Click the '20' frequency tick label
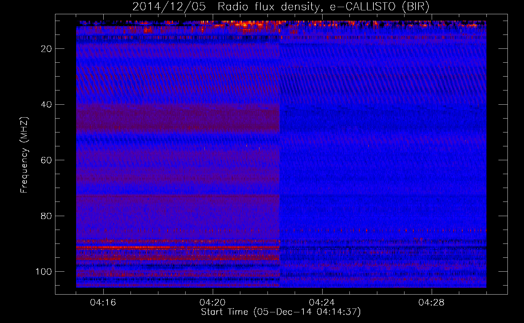 click(x=47, y=49)
